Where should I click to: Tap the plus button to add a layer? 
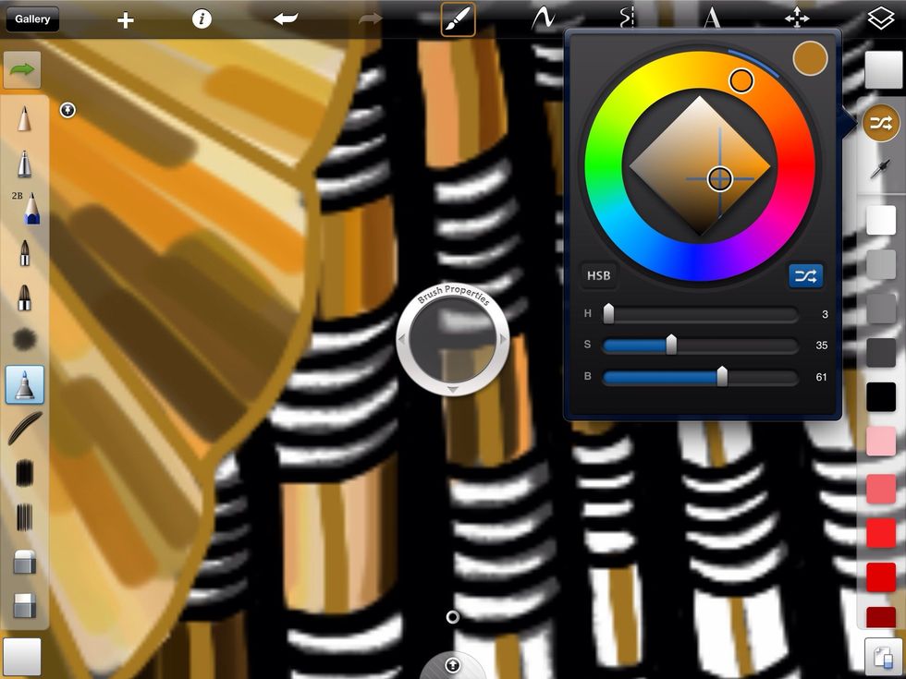pyautogui.click(x=125, y=18)
